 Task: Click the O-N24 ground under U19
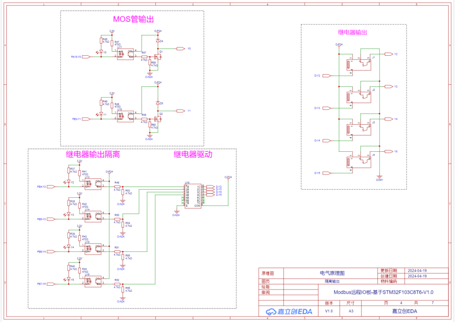[177, 212]
